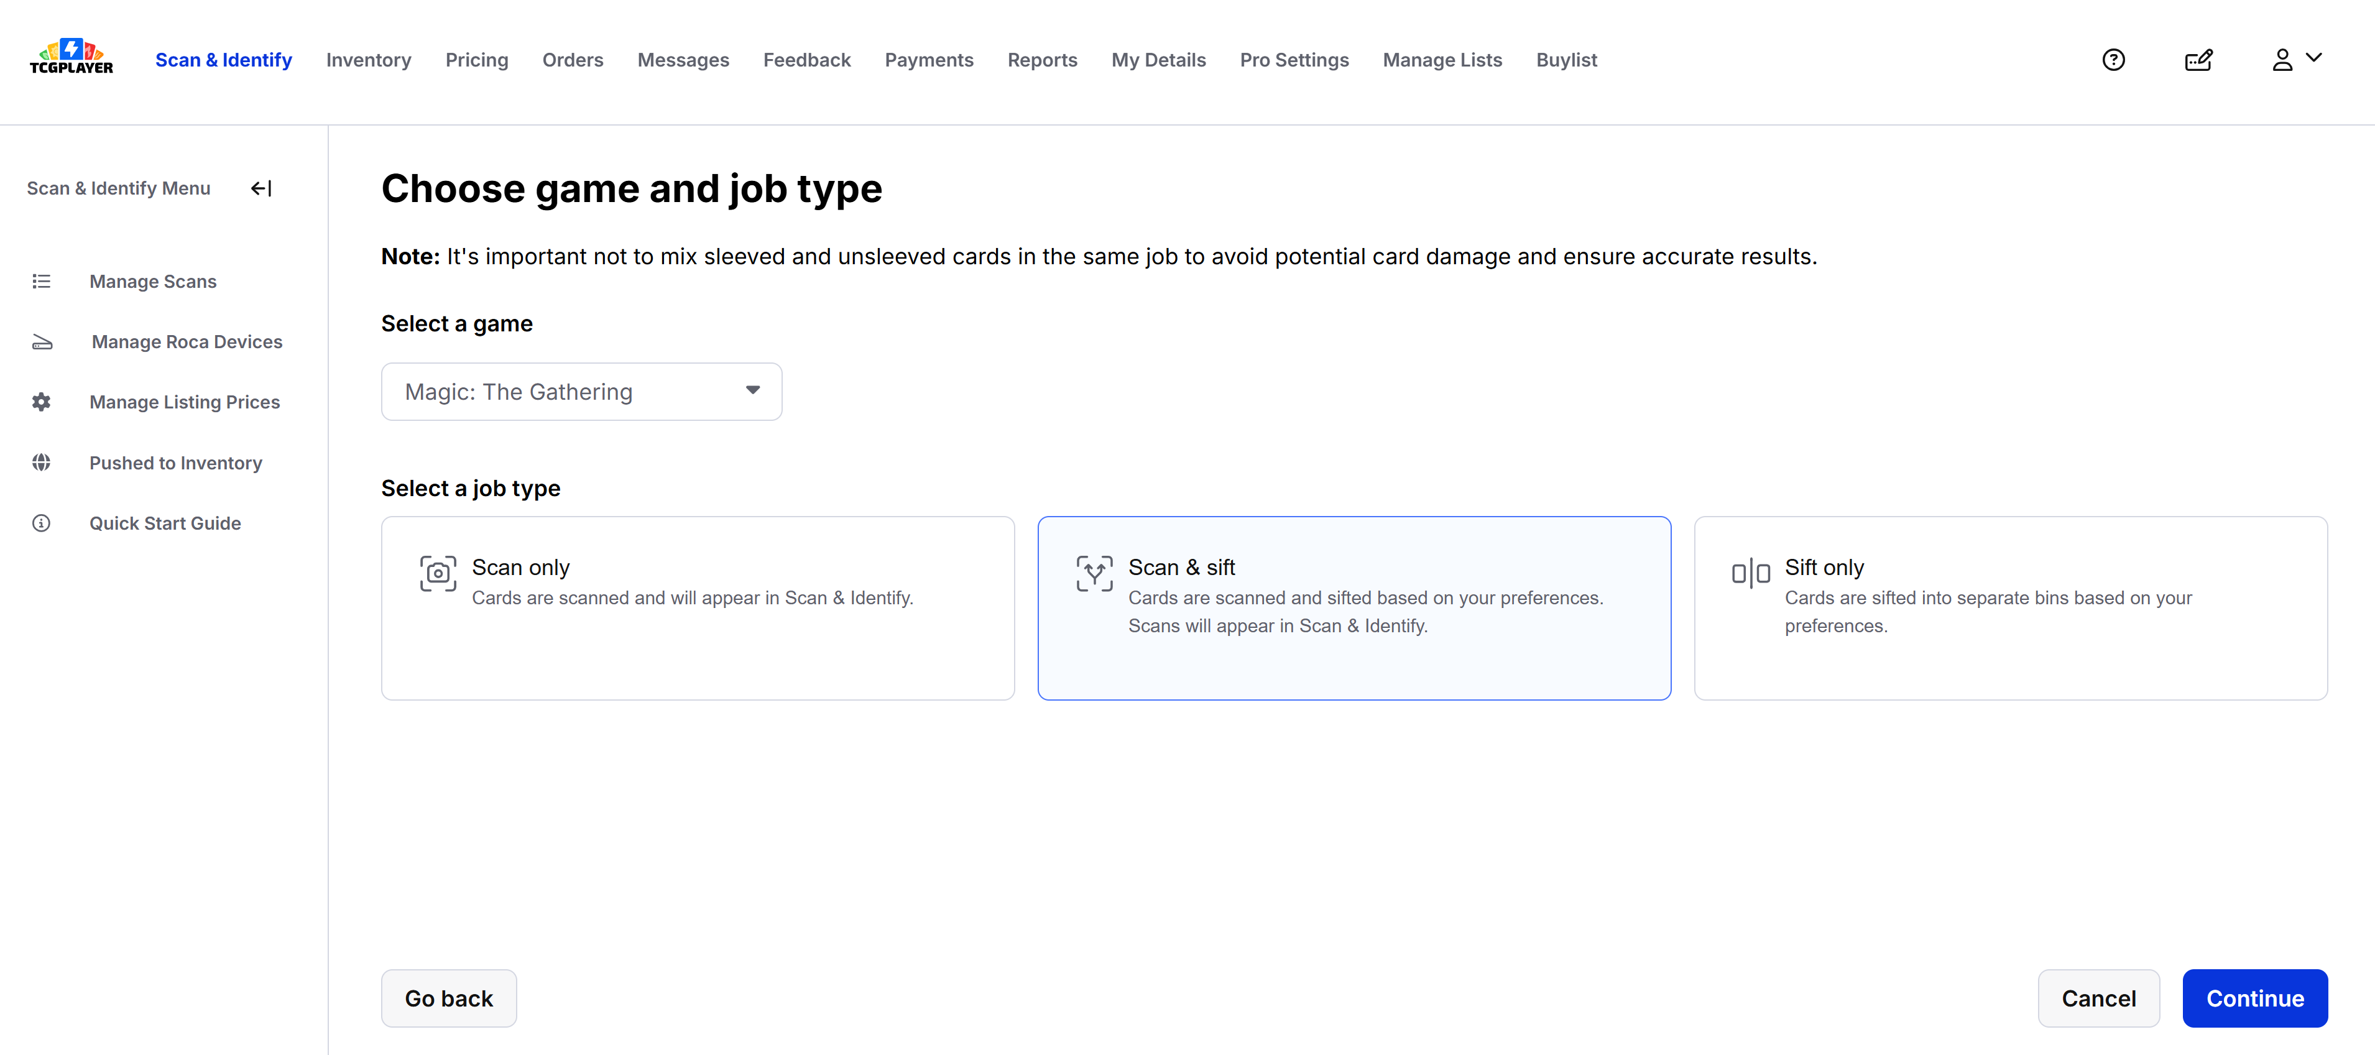
Task: Open the Buylist navigation item
Action: (x=1566, y=60)
